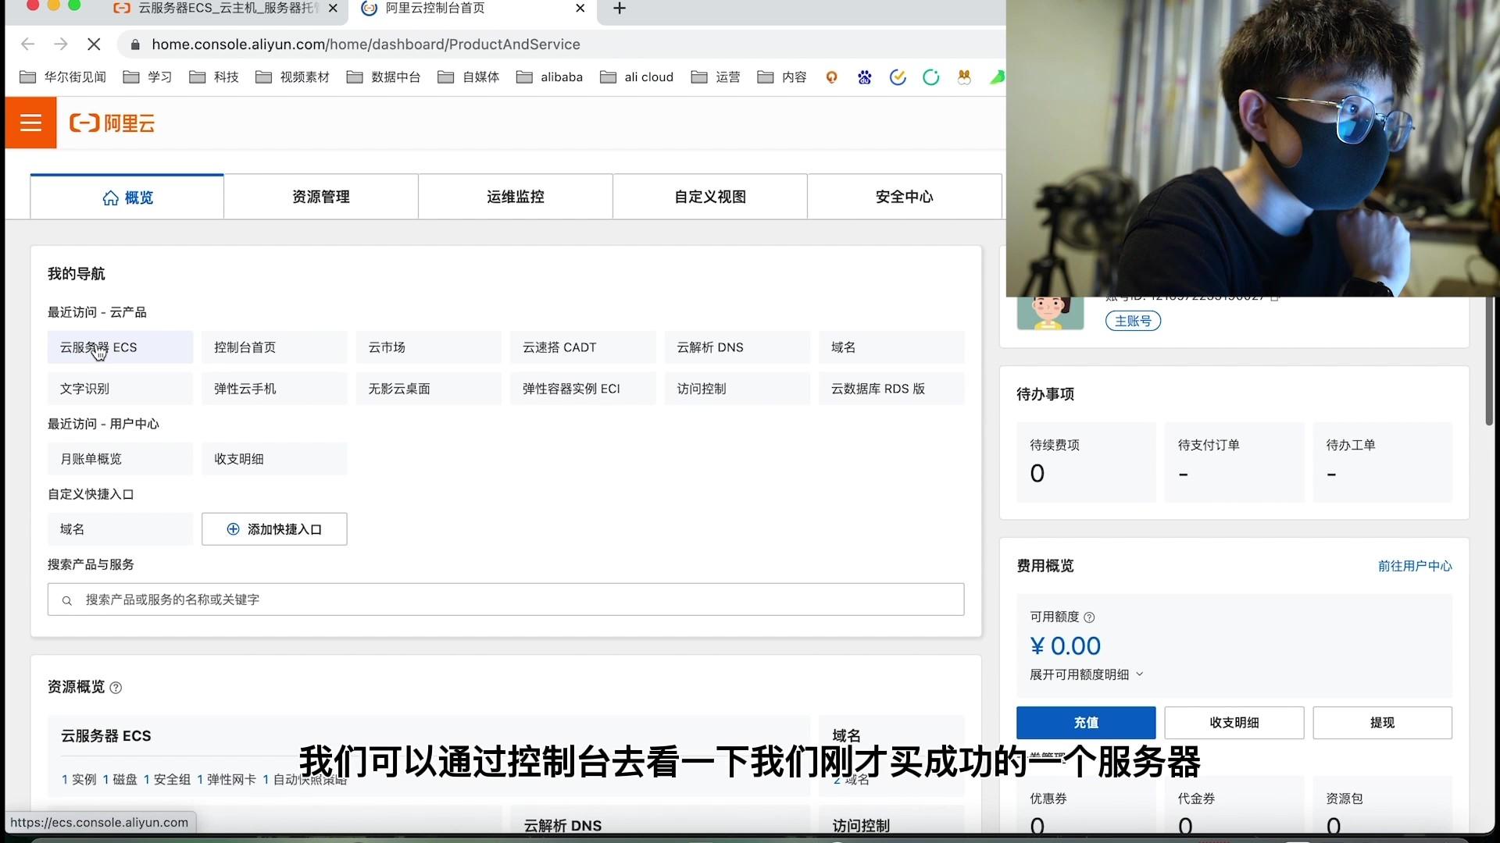Click the page vertical scrollbar
The image size is (1500, 843).
1489,361
